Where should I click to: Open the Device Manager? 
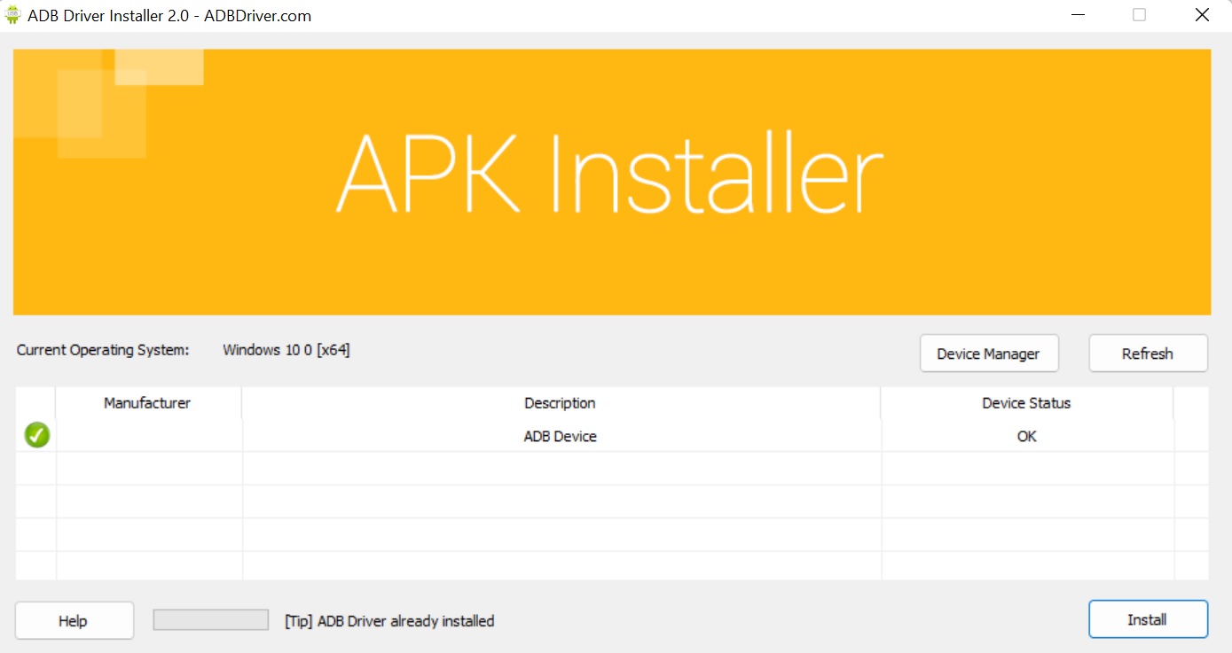989,353
